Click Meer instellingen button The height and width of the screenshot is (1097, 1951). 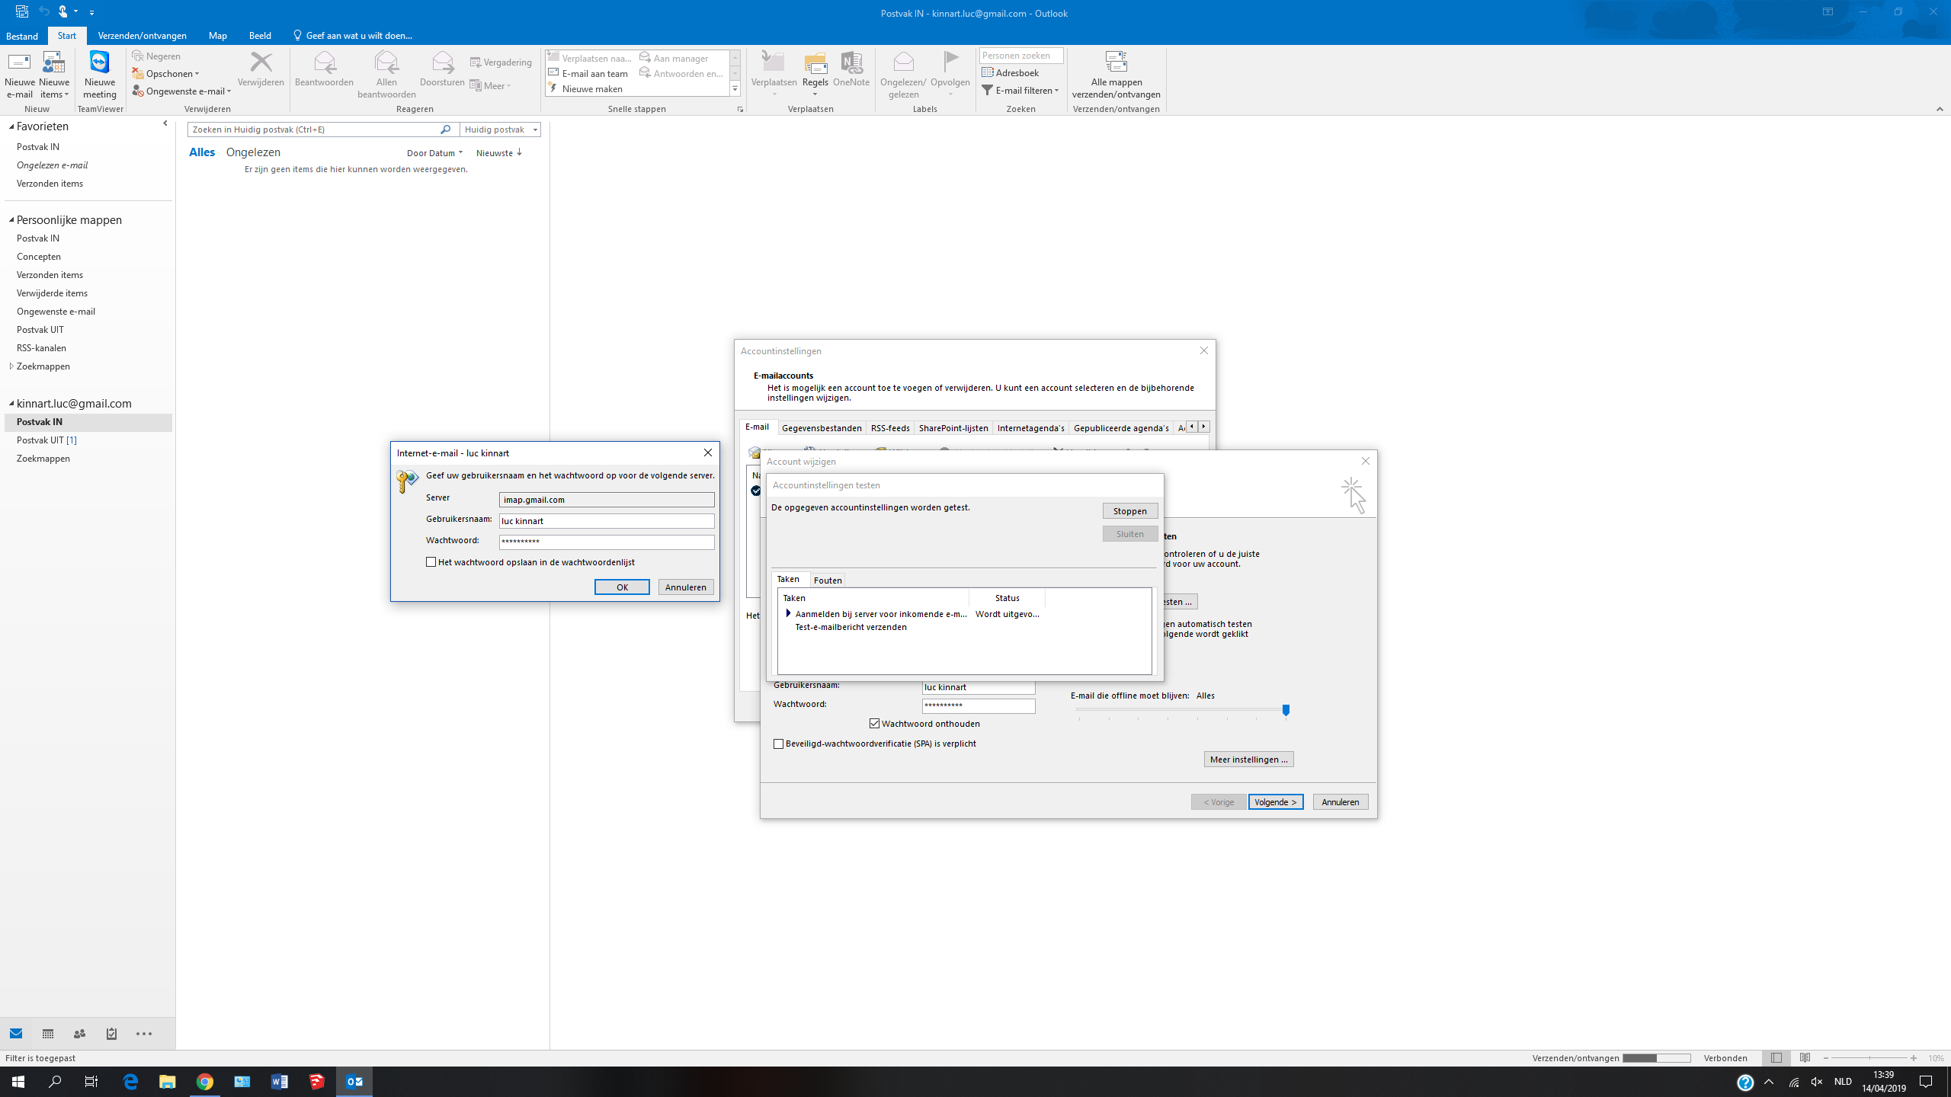click(x=1248, y=760)
